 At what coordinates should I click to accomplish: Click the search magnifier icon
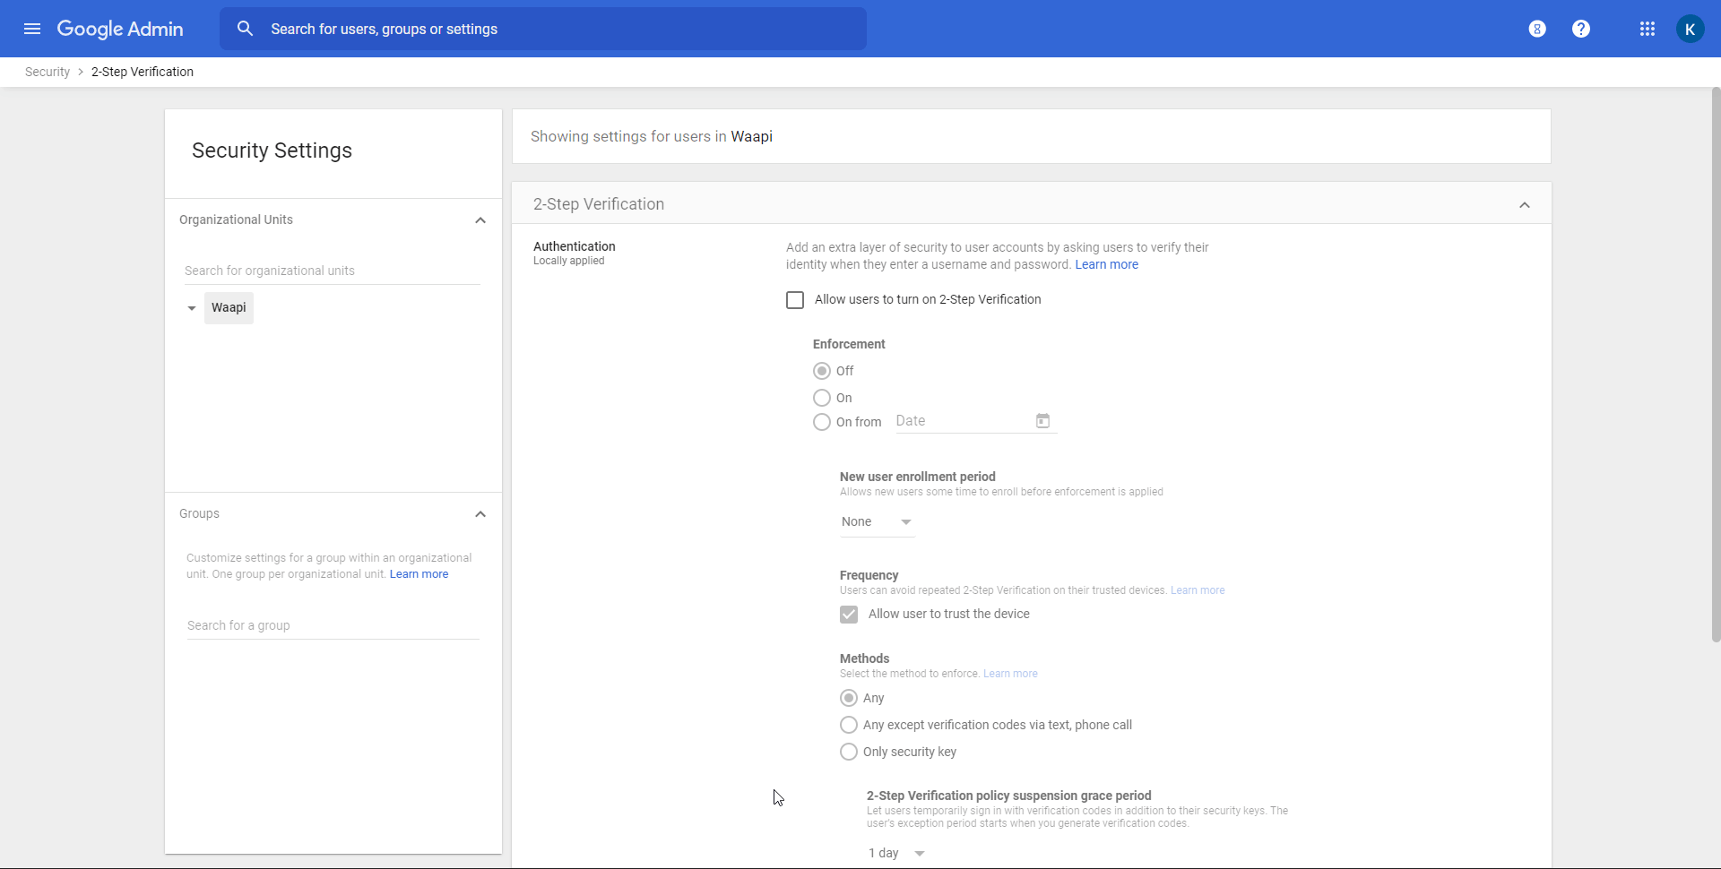(x=245, y=29)
